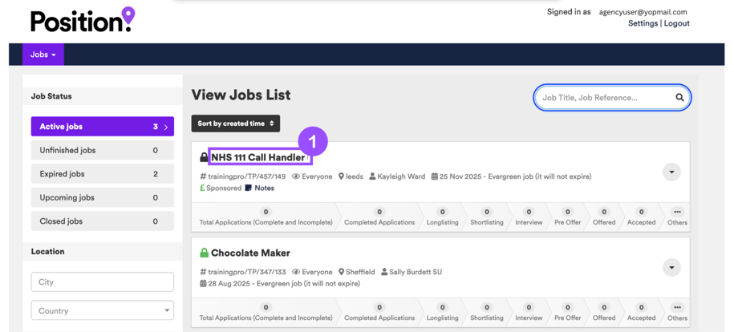The width and height of the screenshot is (734, 332).
Task: Click the black lock icon beside NHS 111 Call Handler
Action: tap(204, 158)
